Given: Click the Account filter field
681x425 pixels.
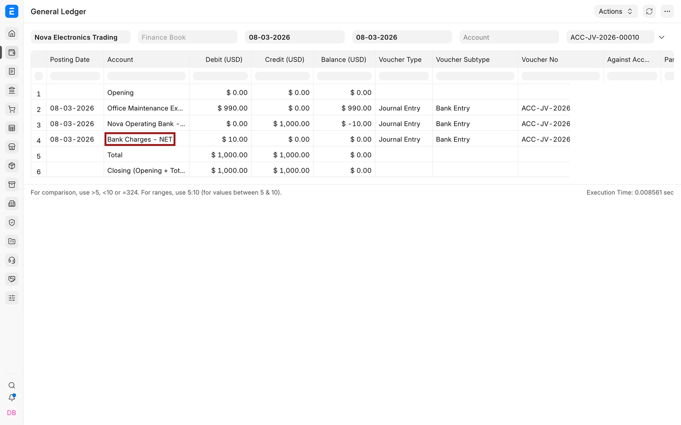Looking at the screenshot, I should 509,37.
